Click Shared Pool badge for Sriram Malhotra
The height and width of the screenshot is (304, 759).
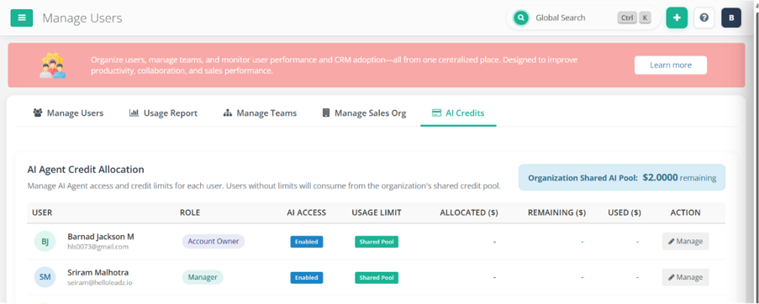(377, 277)
